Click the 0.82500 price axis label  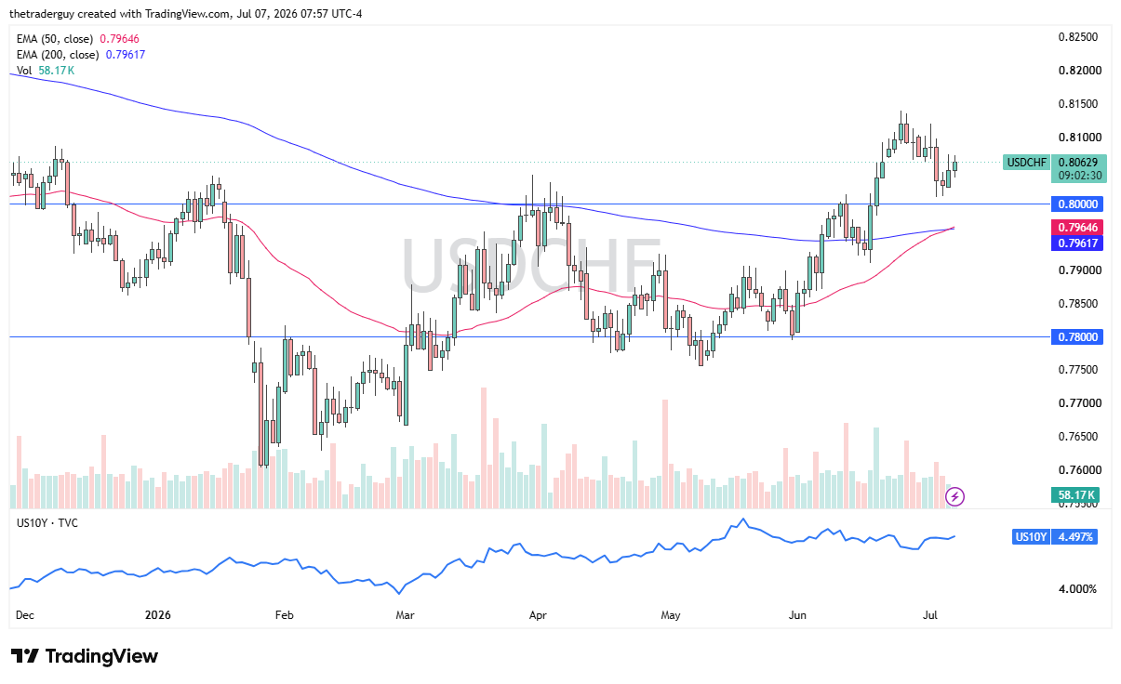(x=1079, y=37)
